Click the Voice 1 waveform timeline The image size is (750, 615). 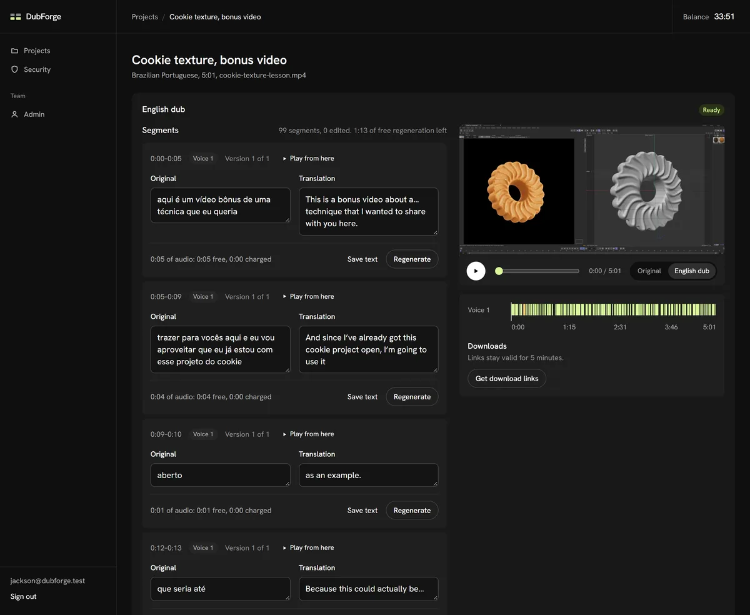[x=613, y=309]
